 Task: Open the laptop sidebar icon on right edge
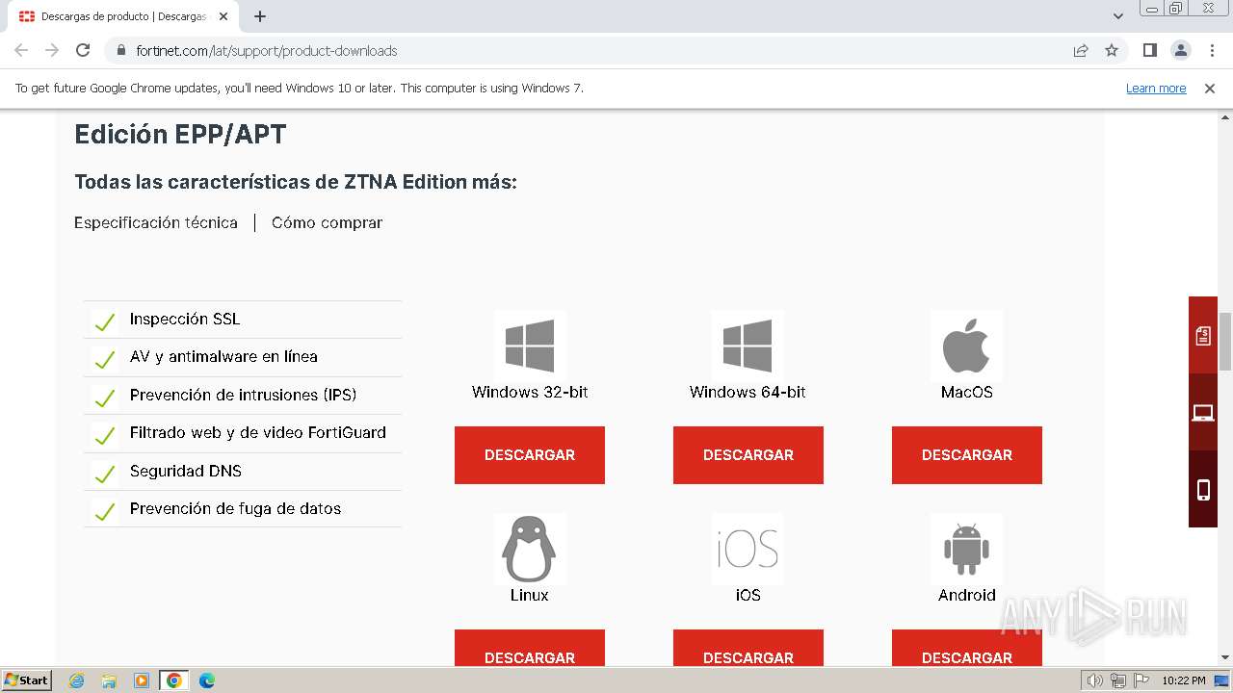coord(1203,413)
